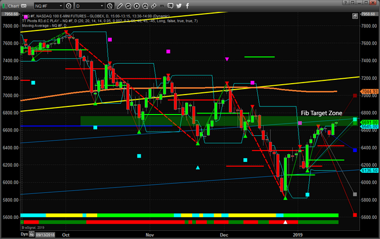Click the blue 6136.50 price tag
380x239 pixels.
click(x=369, y=171)
